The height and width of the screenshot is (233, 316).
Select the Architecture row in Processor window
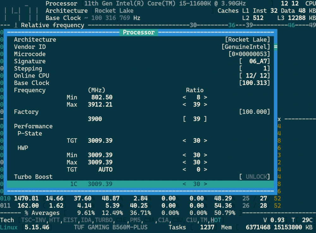pos(141,40)
